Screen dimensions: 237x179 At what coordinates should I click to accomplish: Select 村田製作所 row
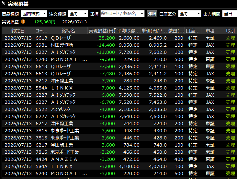pyautogui.click(x=119, y=45)
